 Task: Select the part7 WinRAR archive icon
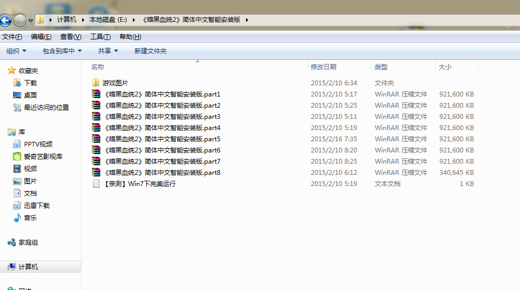coord(96,161)
